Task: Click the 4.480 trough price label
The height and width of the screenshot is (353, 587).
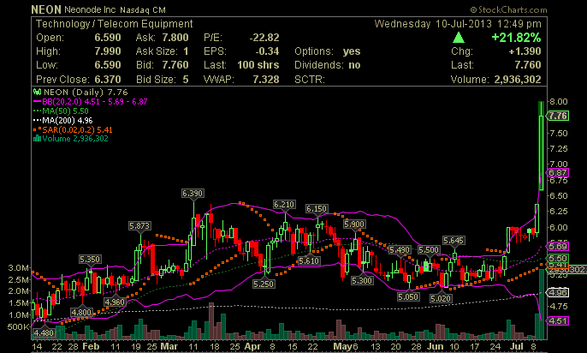Action: pyautogui.click(x=44, y=332)
